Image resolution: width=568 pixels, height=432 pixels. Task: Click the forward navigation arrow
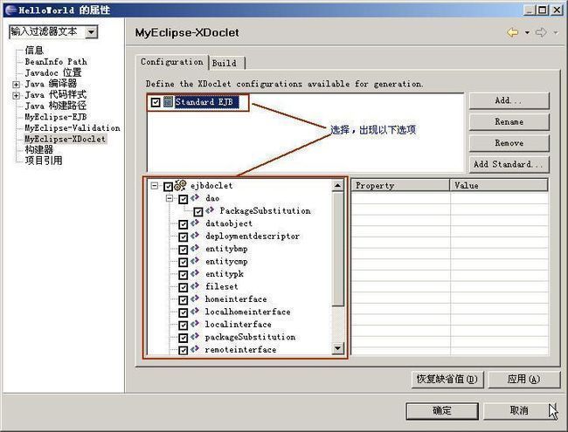[541, 32]
